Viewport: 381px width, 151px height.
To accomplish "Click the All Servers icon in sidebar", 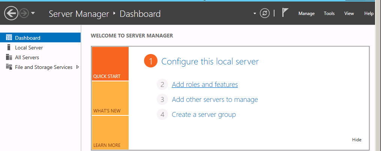I will (x=9, y=57).
